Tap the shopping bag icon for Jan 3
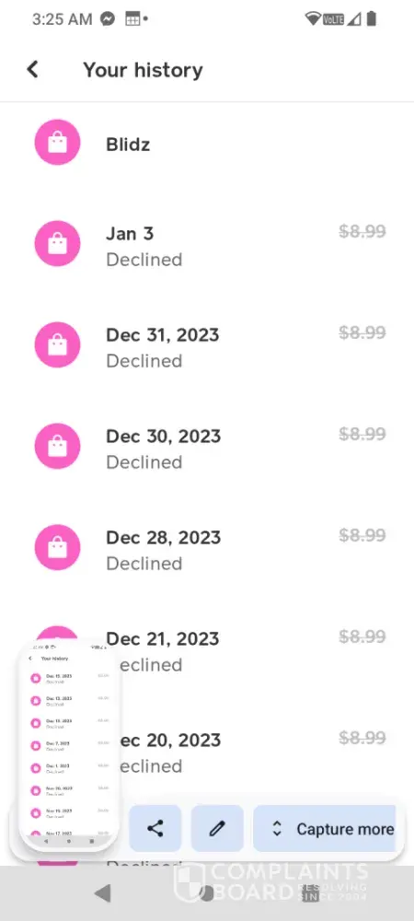The height and width of the screenshot is (921, 414). (x=57, y=243)
